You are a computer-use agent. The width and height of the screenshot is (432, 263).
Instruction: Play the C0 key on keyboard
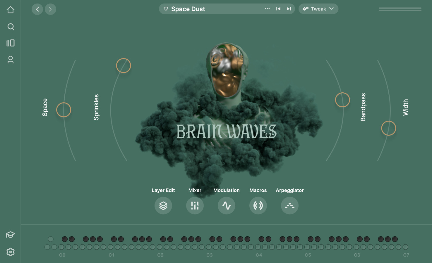pyautogui.click(x=61, y=247)
